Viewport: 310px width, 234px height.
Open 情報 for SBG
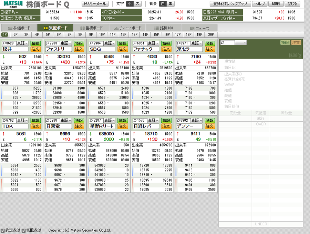coord(123,43)
